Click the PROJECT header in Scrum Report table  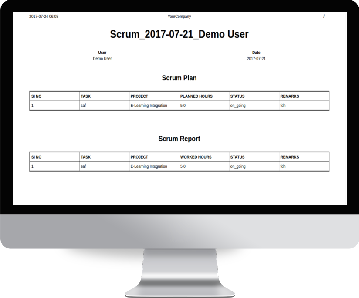pyautogui.click(x=139, y=157)
